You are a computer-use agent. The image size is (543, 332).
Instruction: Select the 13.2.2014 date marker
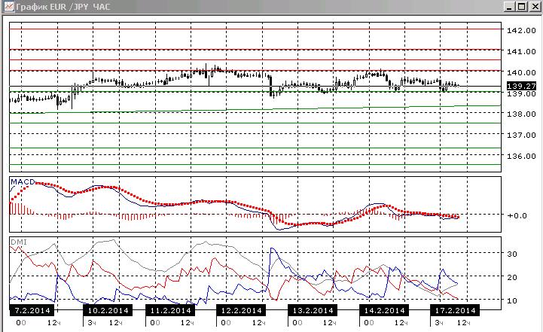[x=313, y=310]
